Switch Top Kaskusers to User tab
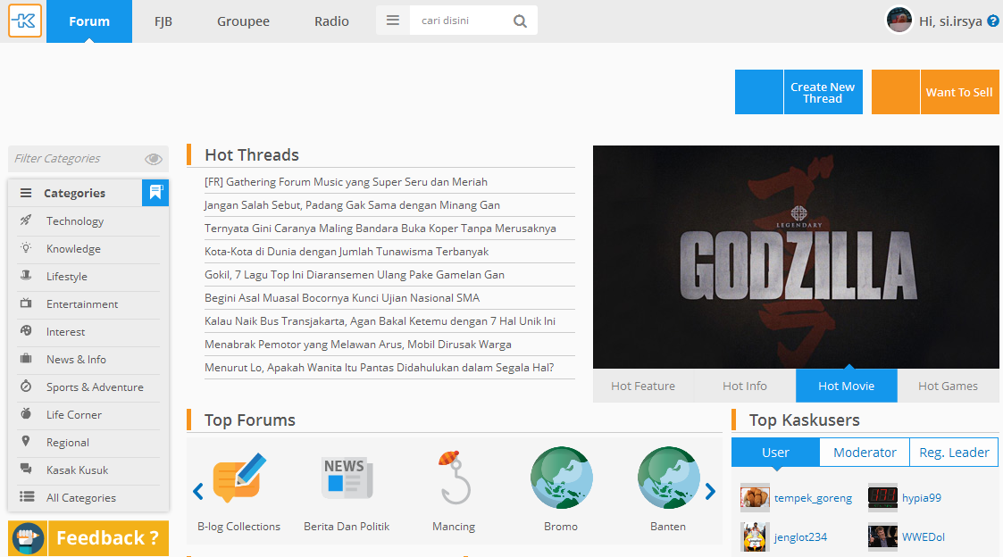Screen dimensions: 1003x557 (x=775, y=453)
